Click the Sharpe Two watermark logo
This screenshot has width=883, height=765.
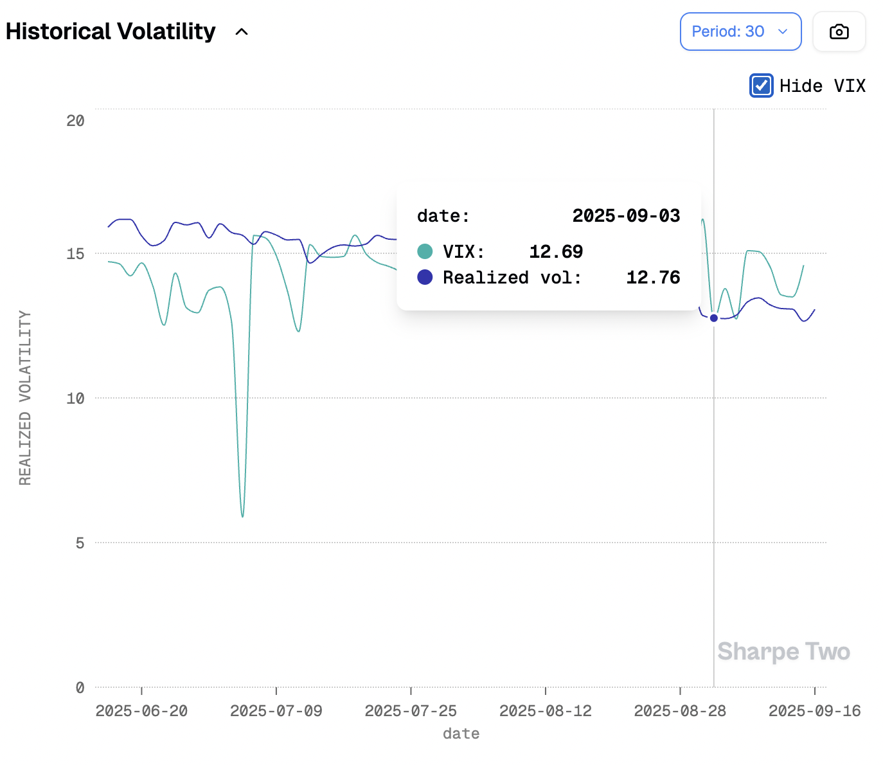pyautogui.click(x=783, y=651)
